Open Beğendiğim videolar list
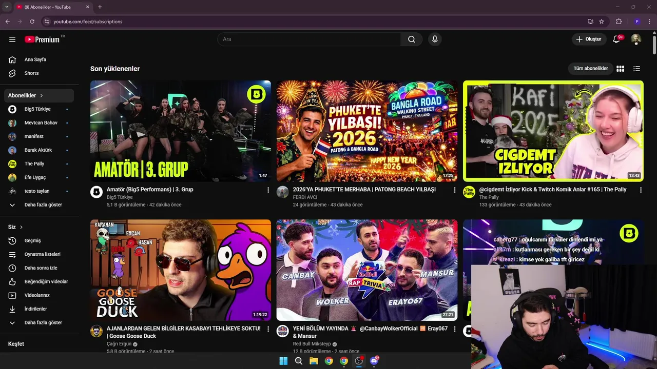 pyautogui.click(x=39, y=282)
